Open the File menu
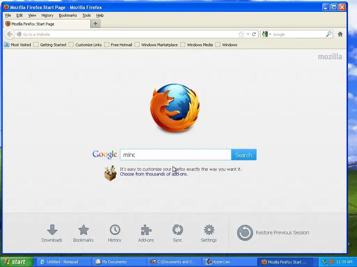 (8, 15)
